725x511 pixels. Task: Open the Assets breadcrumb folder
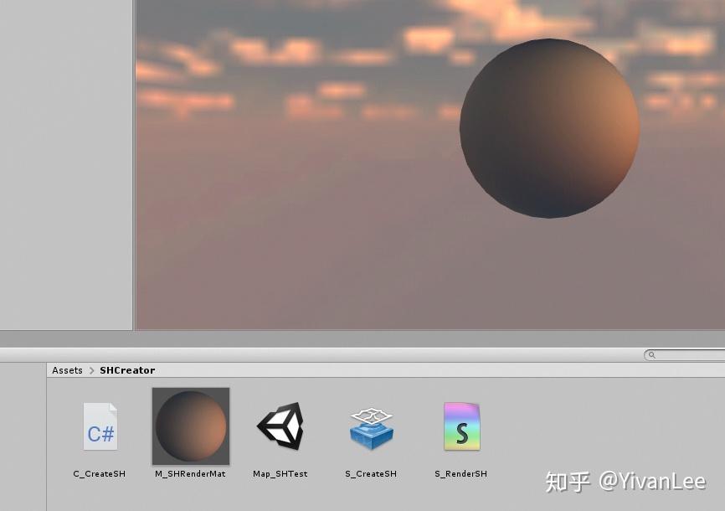tap(67, 369)
